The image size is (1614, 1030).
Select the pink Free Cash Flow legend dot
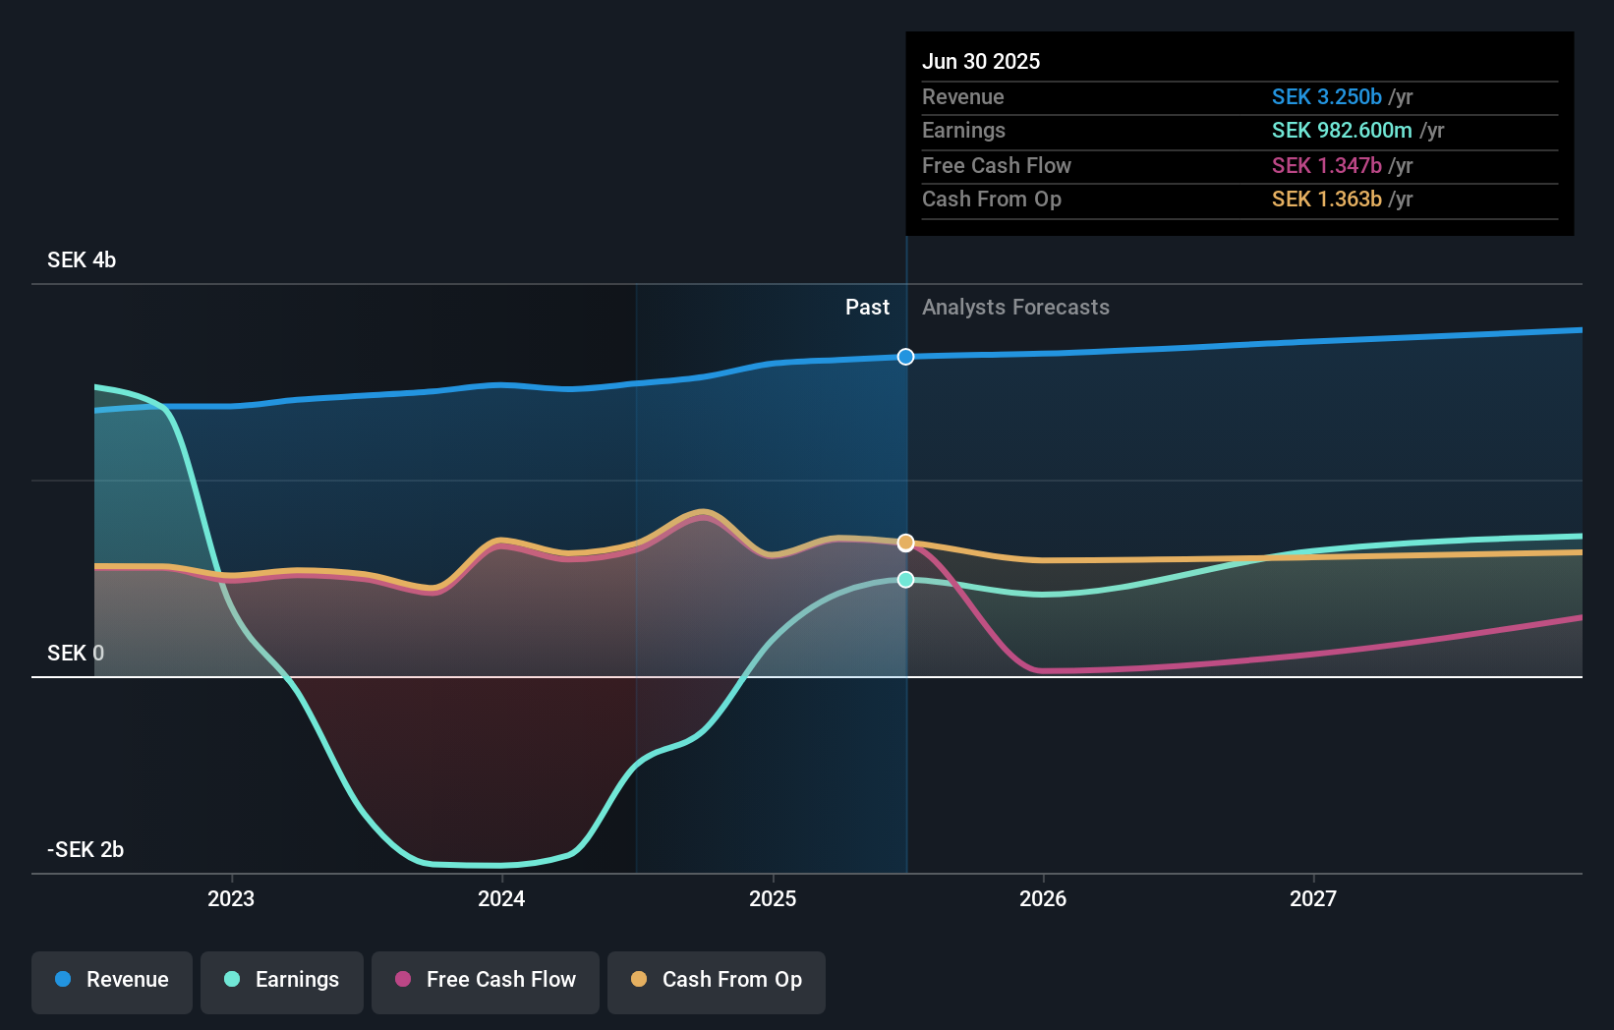click(403, 980)
